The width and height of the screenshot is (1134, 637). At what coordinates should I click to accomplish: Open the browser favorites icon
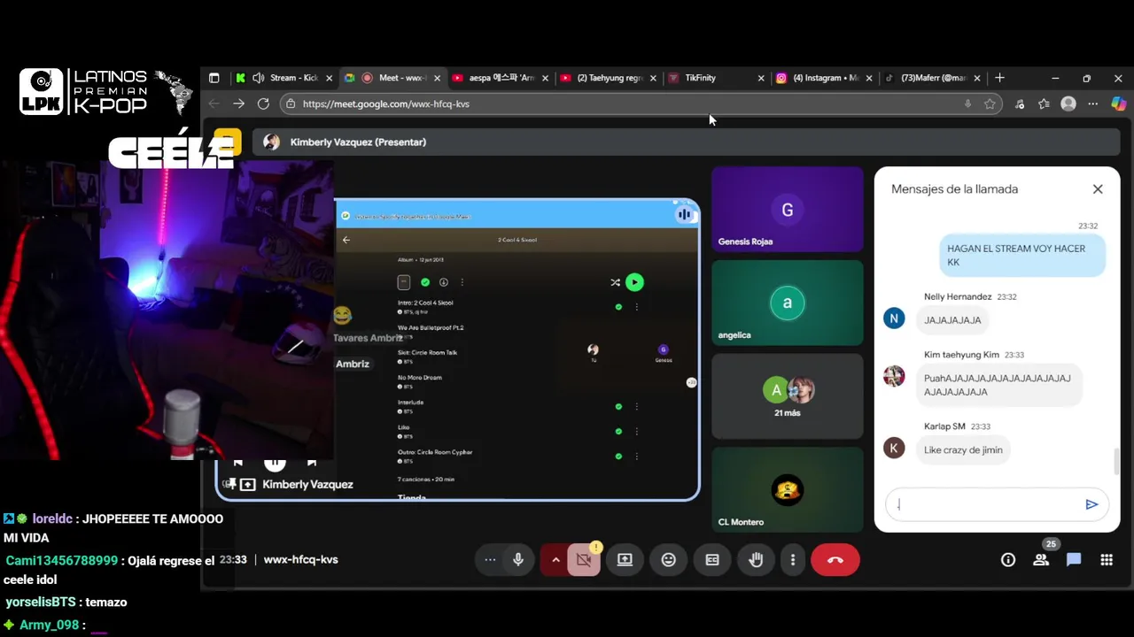pos(1044,104)
